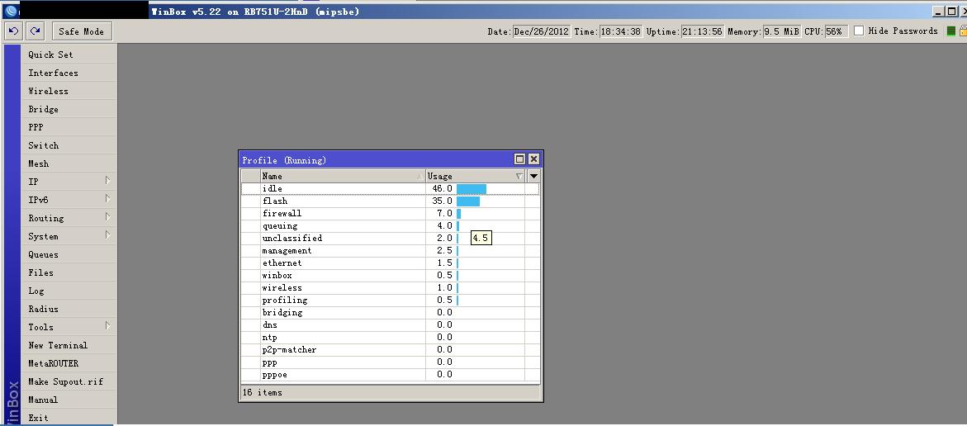Viewport: 967px width, 426px height.
Task: Open the Mesh menu
Action: click(x=69, y=163)
